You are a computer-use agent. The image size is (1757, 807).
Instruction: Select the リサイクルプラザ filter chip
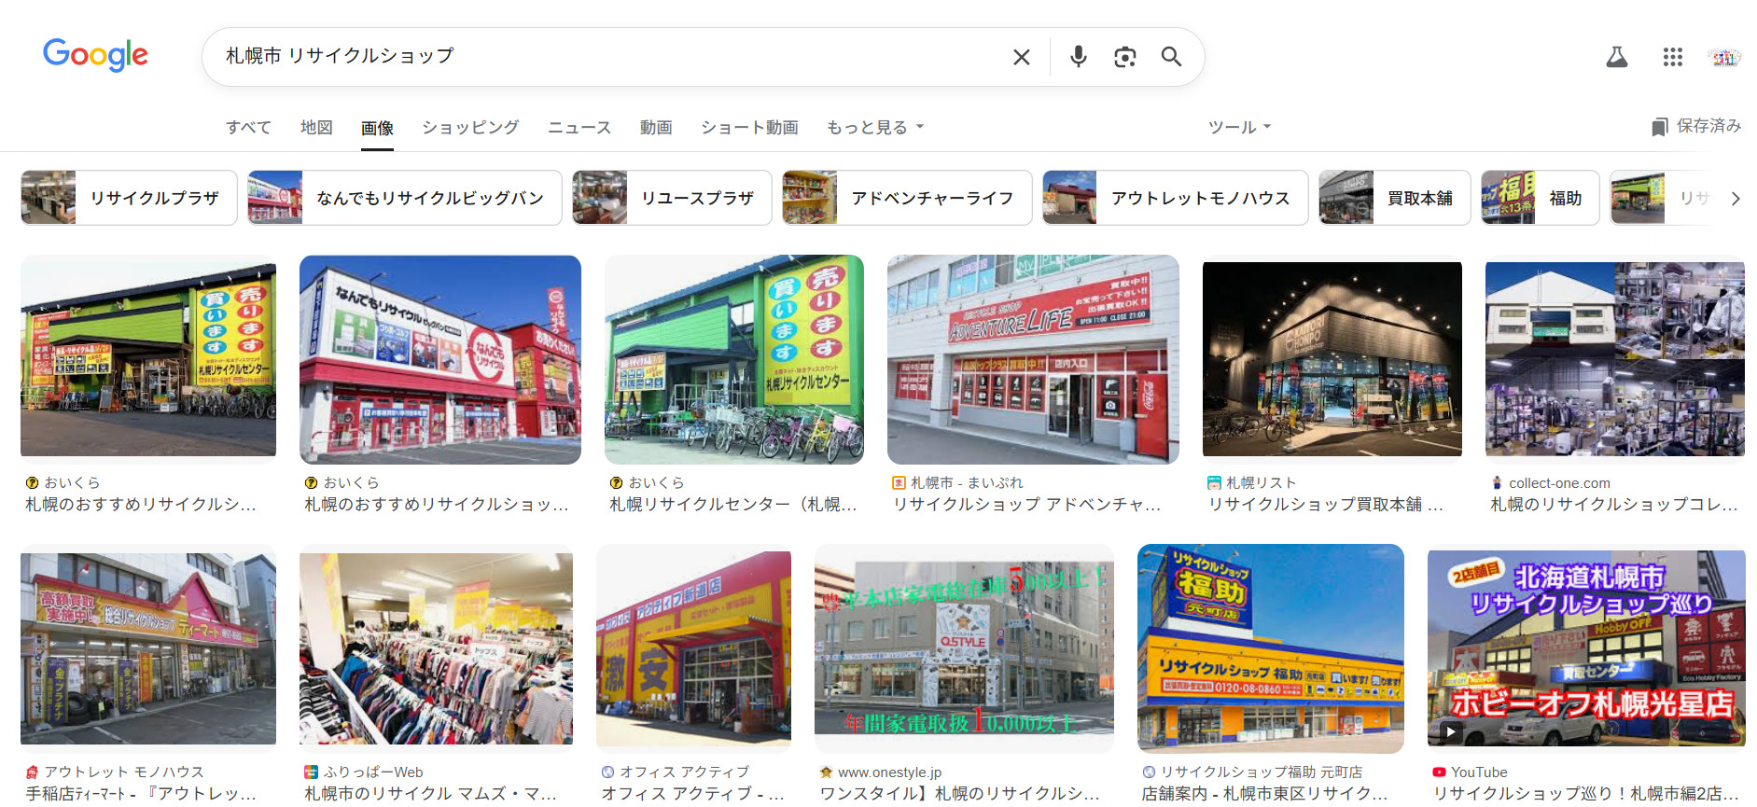click(129, 198)
